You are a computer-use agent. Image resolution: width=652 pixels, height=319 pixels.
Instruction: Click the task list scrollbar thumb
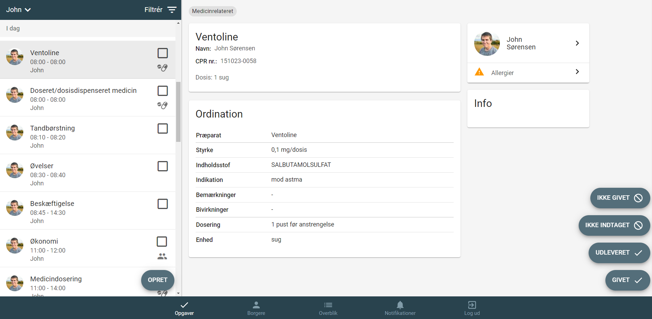(x=178, y=112)
